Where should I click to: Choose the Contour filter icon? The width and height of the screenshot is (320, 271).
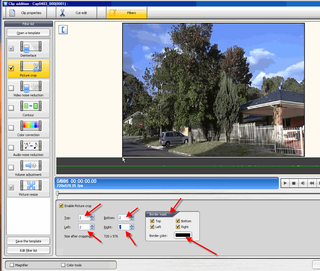point(31,106)
